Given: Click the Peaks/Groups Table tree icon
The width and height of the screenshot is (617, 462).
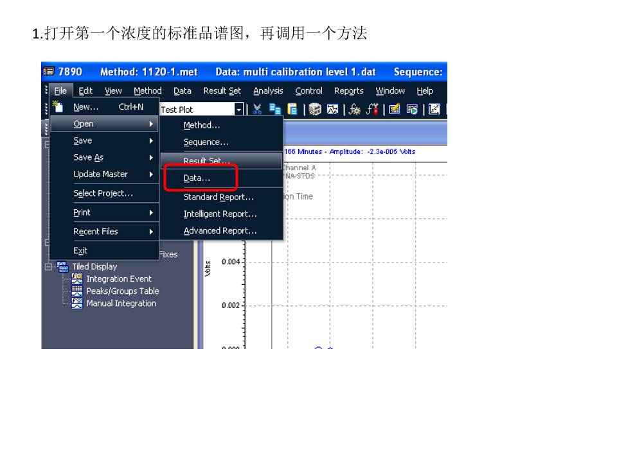Looking at the screenshot, I should [x=77, y=291].
